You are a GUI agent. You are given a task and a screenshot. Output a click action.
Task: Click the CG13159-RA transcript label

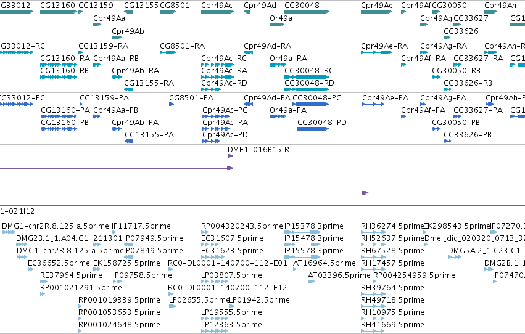(104, 46)
